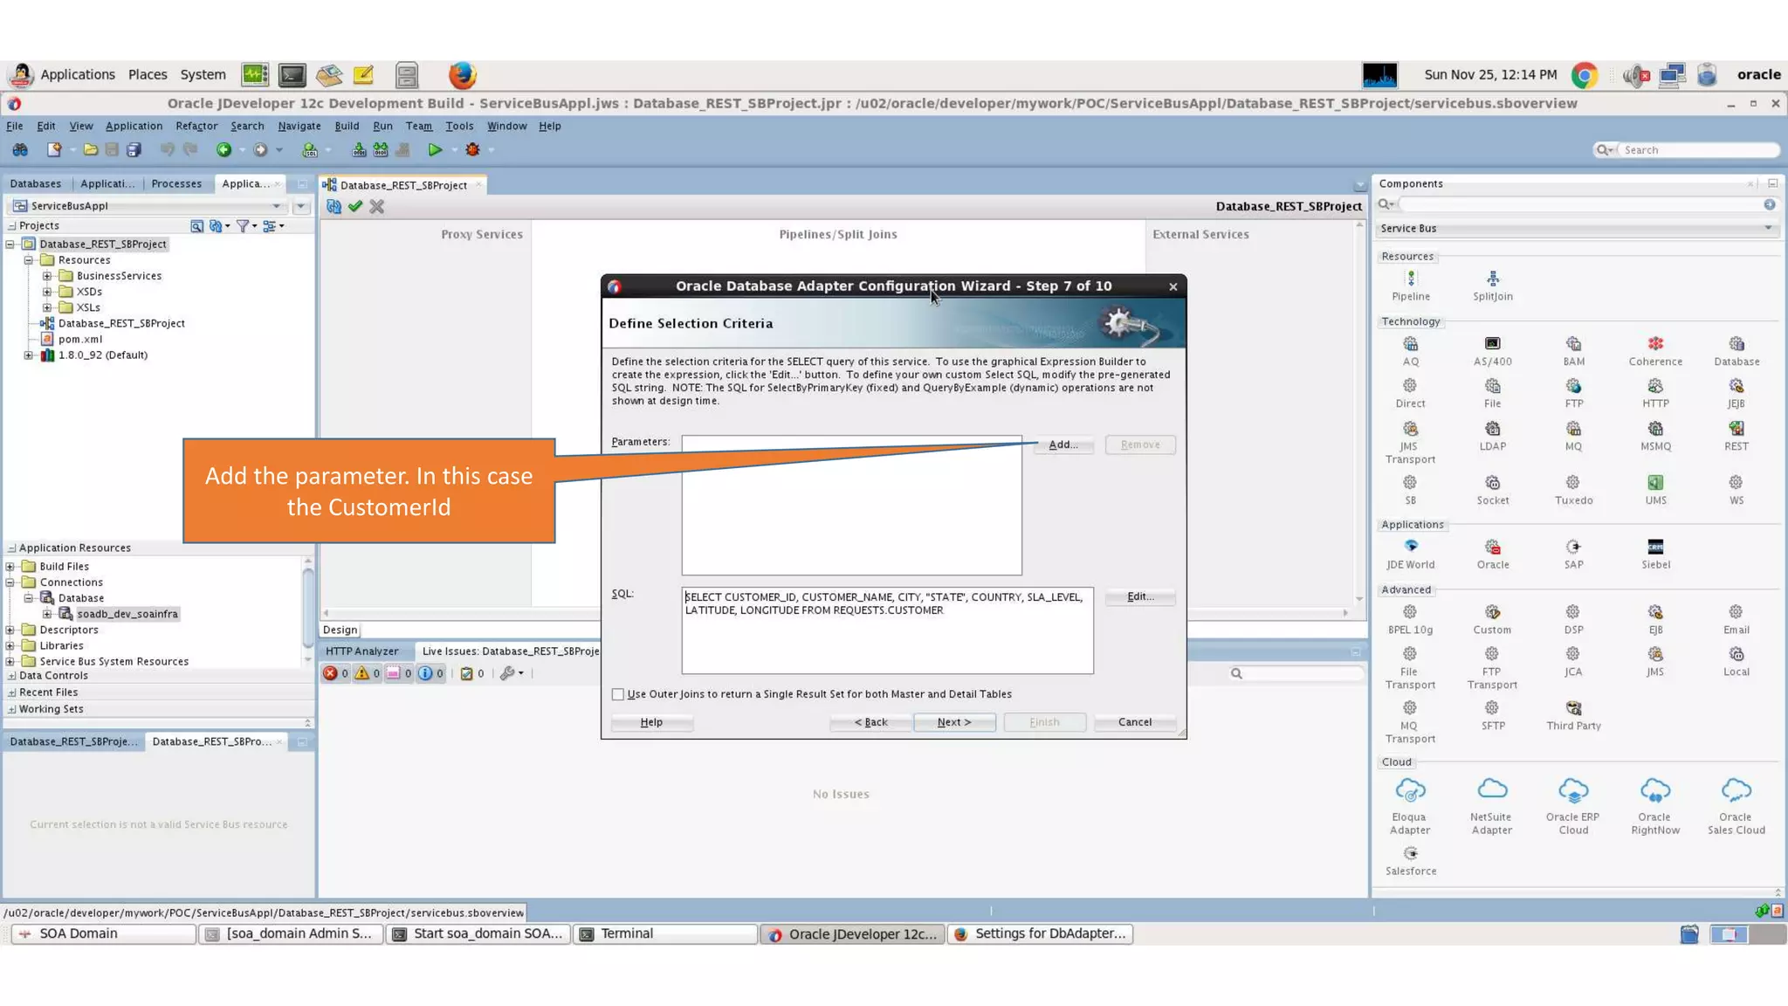This screenshot has height=1006, width=1788.
Task: Collapse the Connections tree node
Action: pyautogui.click(x=10, y=582)
